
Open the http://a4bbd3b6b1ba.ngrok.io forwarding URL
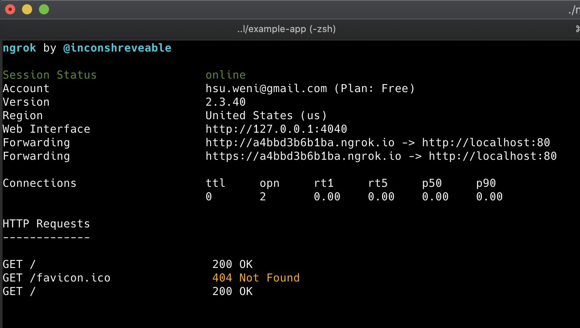(x=300, y=142)
